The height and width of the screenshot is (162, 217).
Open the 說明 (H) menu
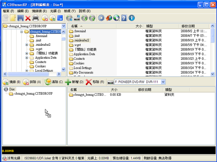point(85,11)
